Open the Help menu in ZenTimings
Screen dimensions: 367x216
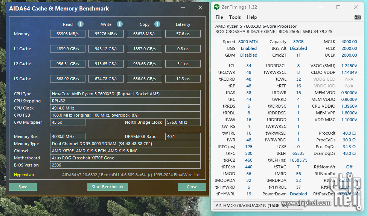point(252,17)
